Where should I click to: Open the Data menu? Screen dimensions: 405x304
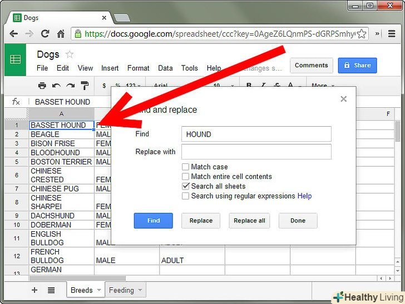point(165,68)
